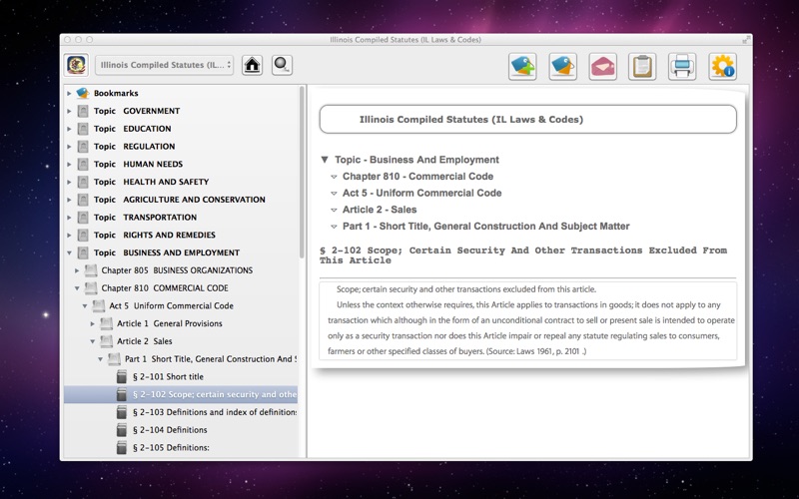799x499 pixels.
Task: Open the bookmarks tag icon
Action: (562, 66)
